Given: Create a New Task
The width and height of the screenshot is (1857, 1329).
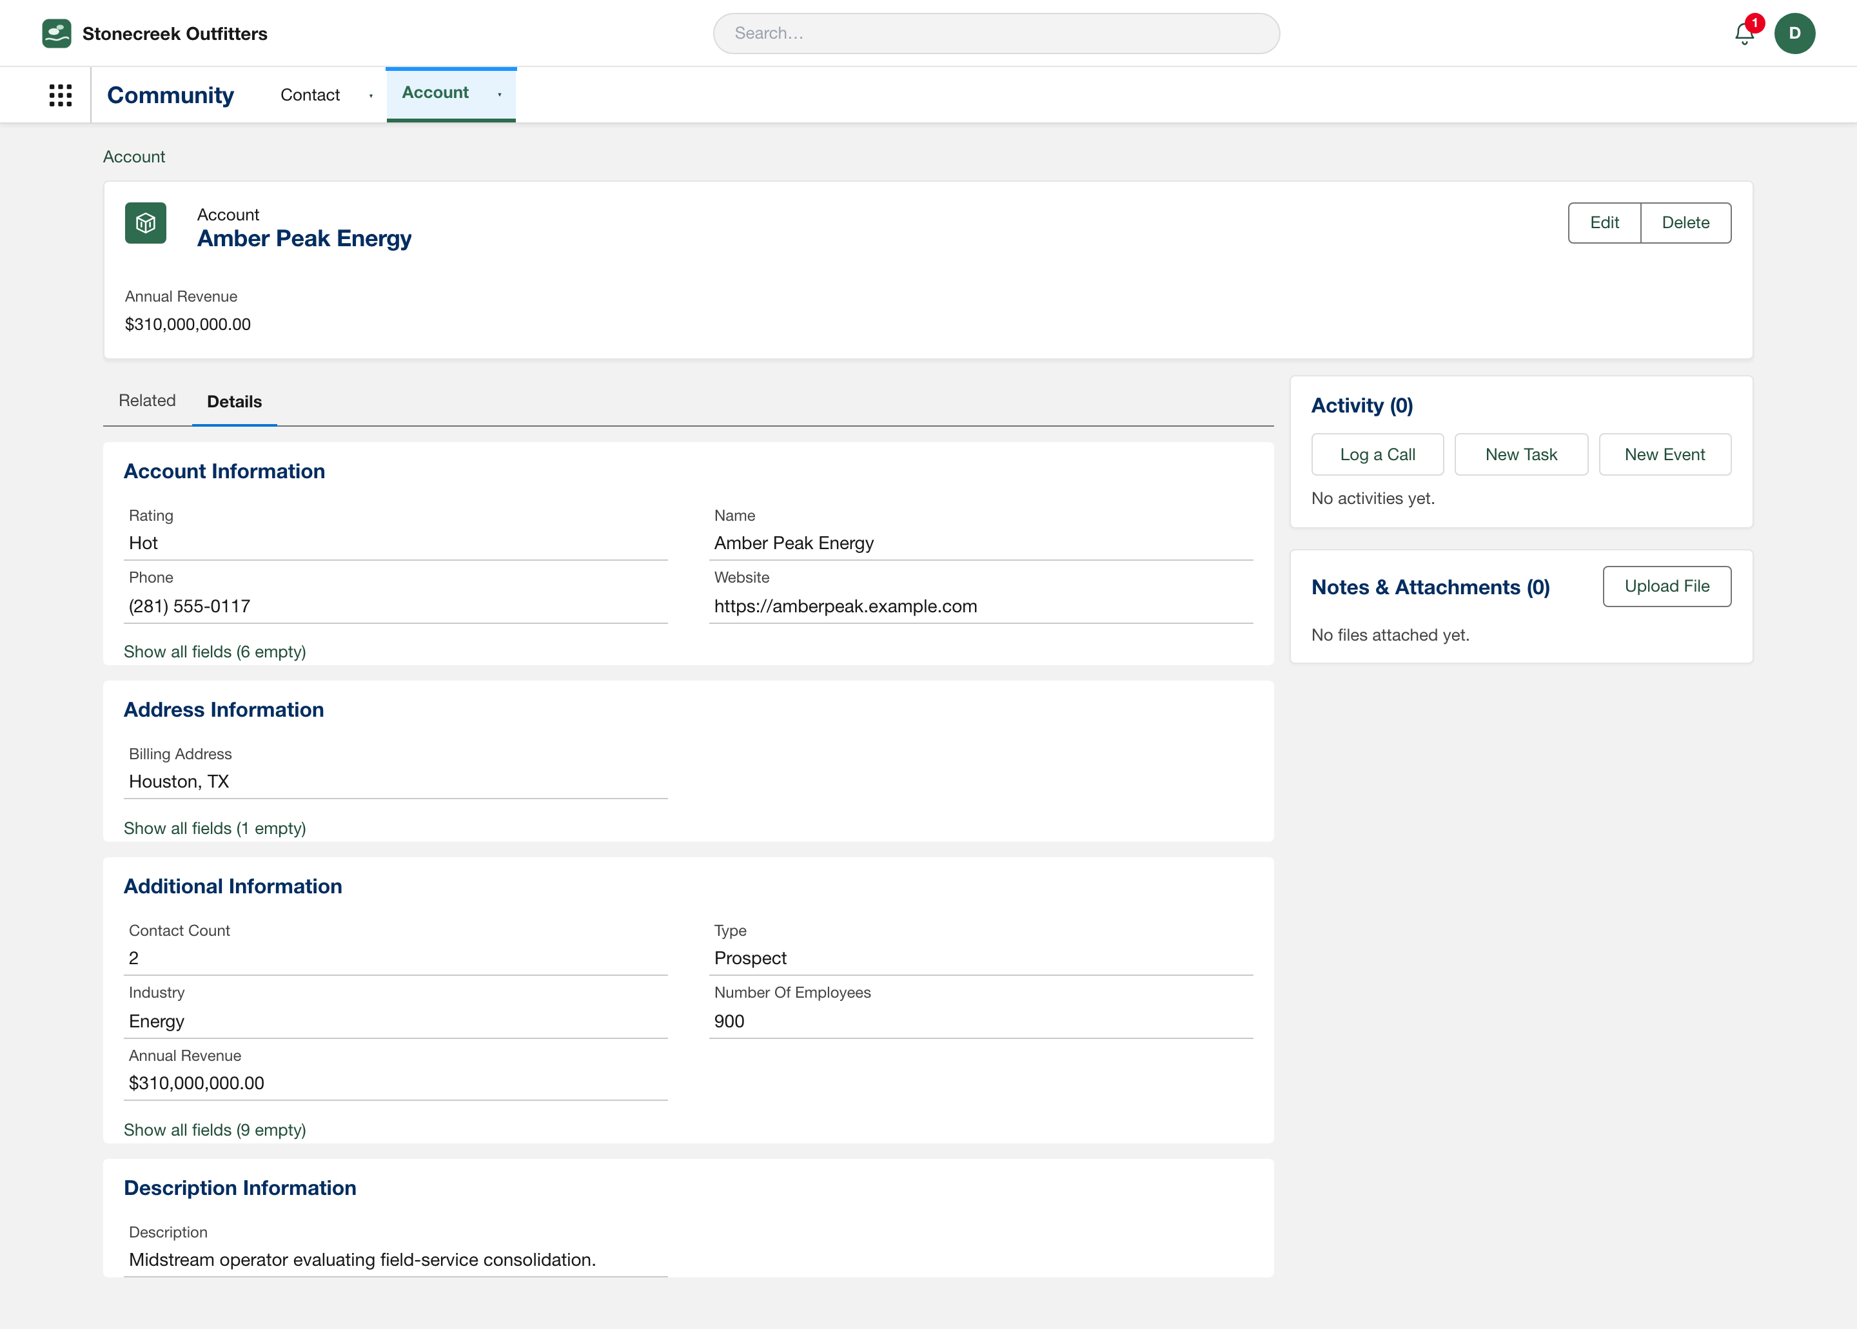Looking at the screenshot, I should pyautogui.click(x=1520, y=454).
